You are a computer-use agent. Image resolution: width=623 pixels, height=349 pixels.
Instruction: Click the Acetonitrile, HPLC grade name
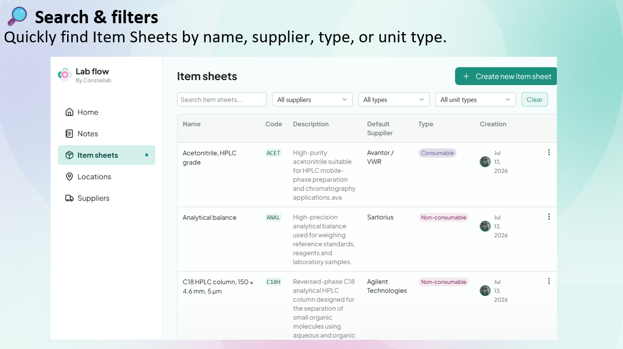[x=210, y=157]
